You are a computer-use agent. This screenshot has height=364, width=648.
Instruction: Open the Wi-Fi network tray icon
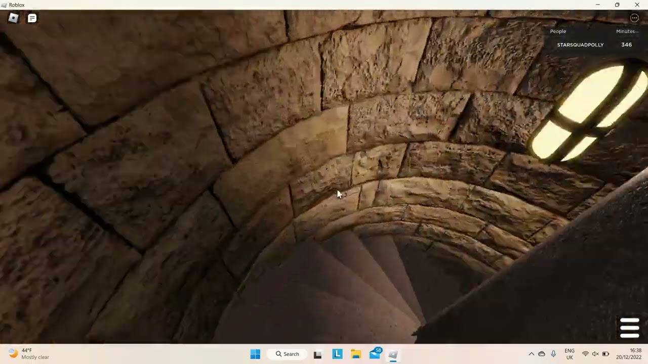(586, 354)
